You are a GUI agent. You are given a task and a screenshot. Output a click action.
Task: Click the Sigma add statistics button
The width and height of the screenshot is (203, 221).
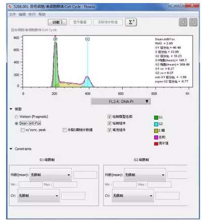click(x=131, y=22)
